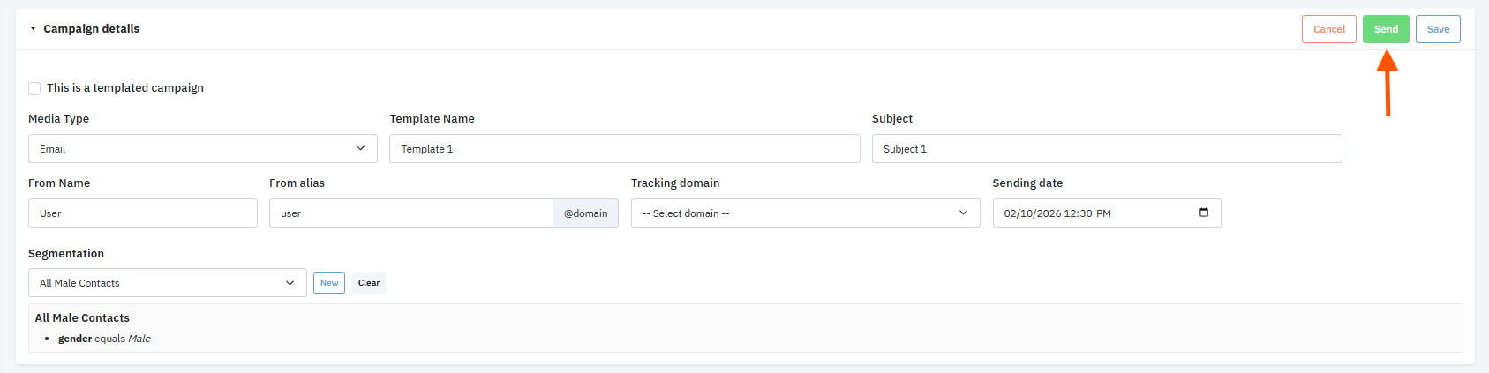Open the Segmentation dropdown
The image size is (1489, 373).
point(167,283)
